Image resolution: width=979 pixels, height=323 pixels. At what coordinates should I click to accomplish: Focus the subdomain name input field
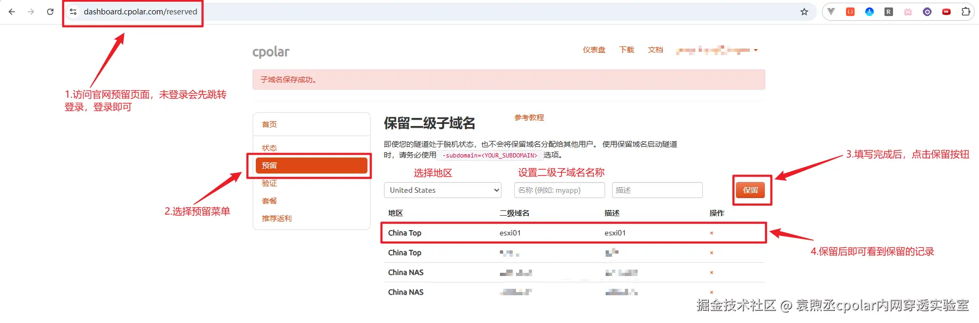pos(560,190)
